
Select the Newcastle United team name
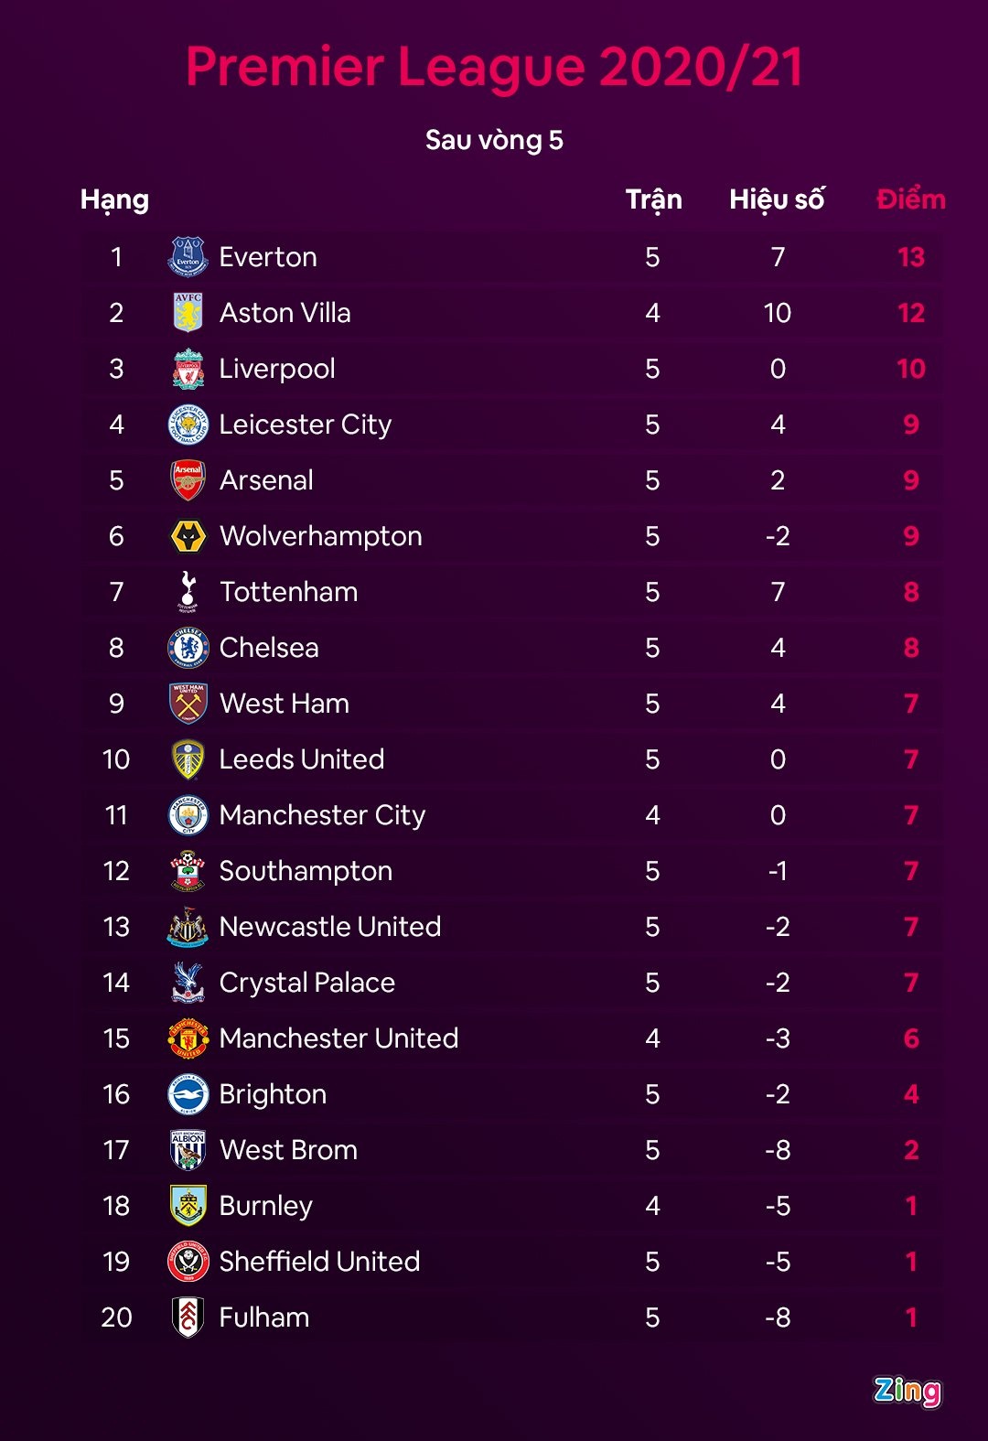click(x=330, y=927)
